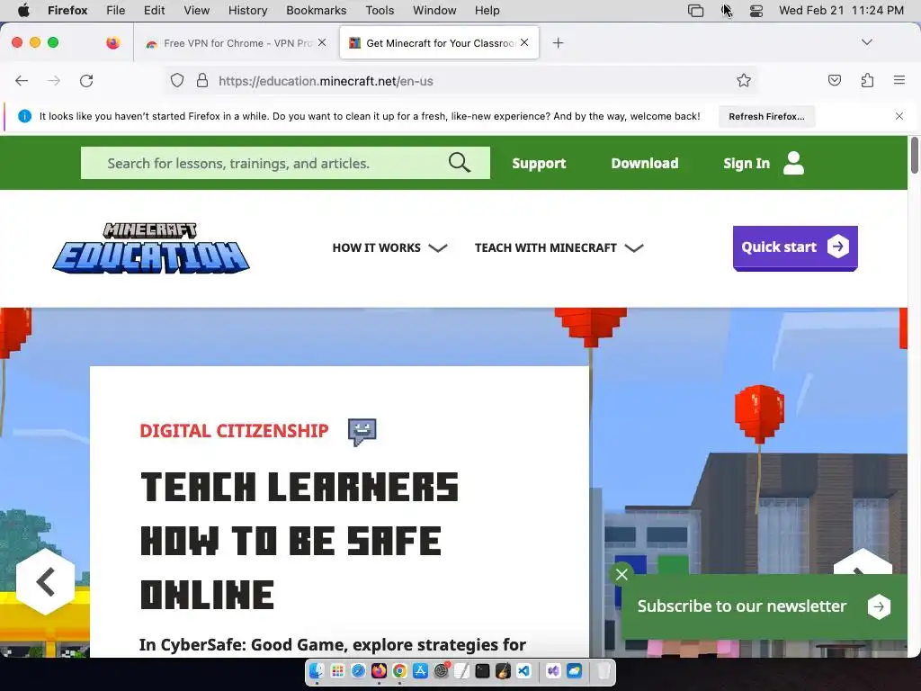Expand the Teach With Minecraft menu

pos(559,248)
